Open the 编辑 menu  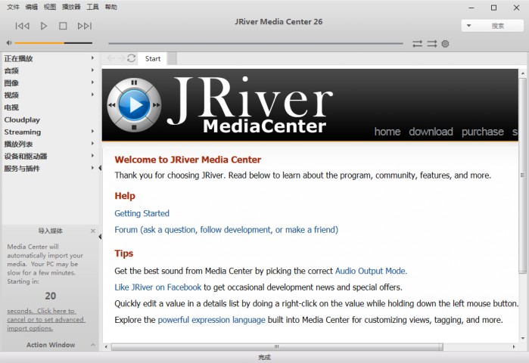point(32,7)
